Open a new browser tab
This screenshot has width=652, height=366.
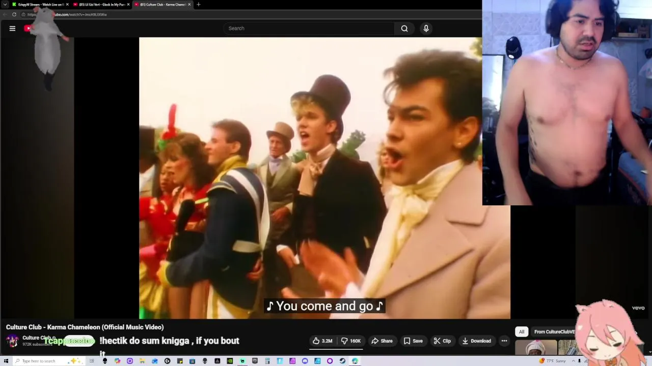pos(199,5)
